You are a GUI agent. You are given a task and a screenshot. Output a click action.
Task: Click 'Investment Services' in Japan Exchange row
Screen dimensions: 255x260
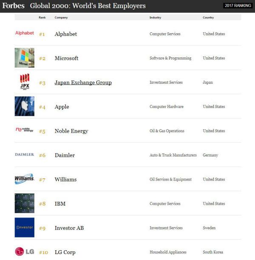coord(166,82)
